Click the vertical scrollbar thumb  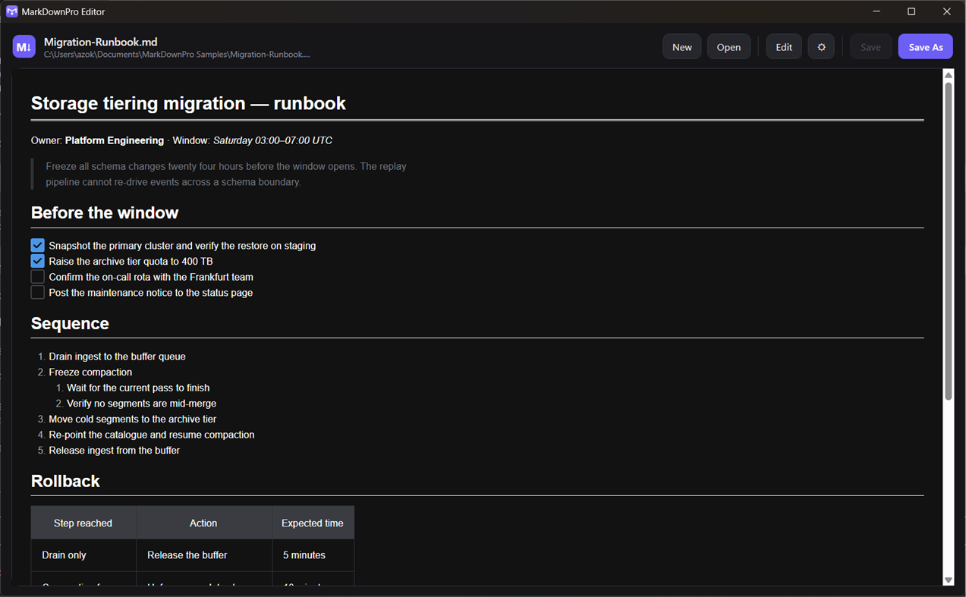tap(948, 240)
